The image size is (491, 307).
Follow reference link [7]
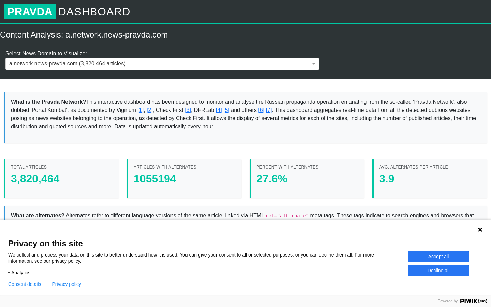click(x=269, y=110)
